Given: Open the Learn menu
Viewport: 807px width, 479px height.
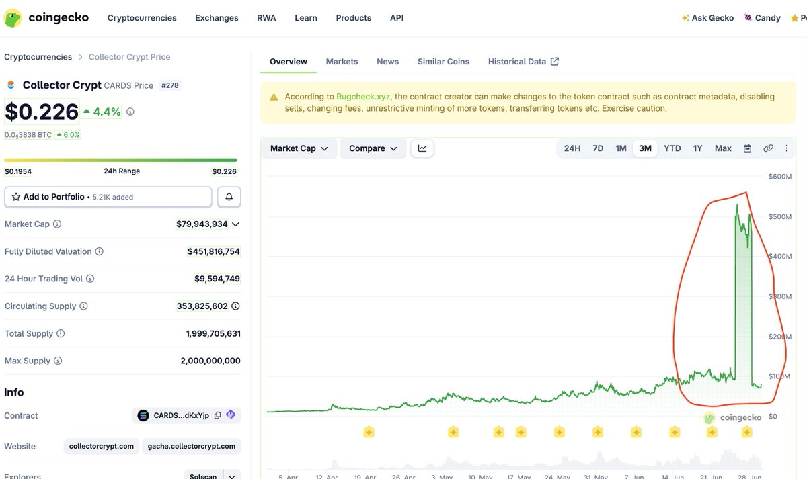Looking at the screenshot, I should point(306,18).
